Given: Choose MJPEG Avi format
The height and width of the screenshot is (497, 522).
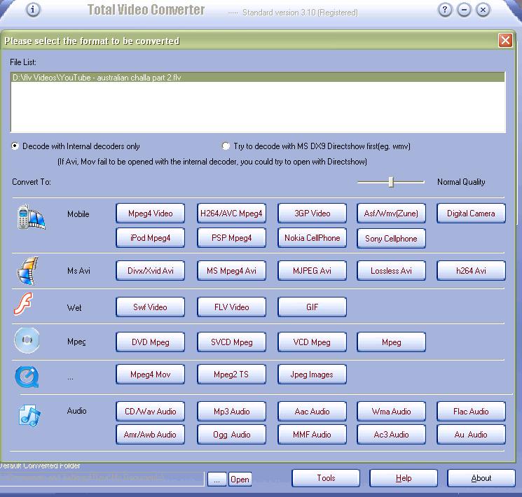Looking at the screenshot, I should 312,270.
